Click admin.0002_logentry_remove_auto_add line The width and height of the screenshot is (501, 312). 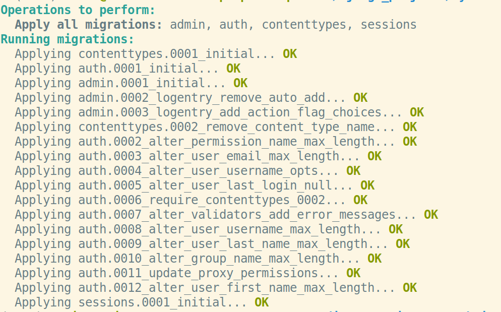(x=191, y=98)
